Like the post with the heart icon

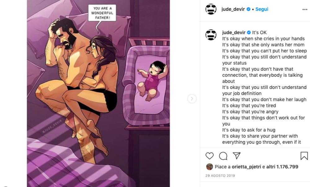(x=210, y=156)
